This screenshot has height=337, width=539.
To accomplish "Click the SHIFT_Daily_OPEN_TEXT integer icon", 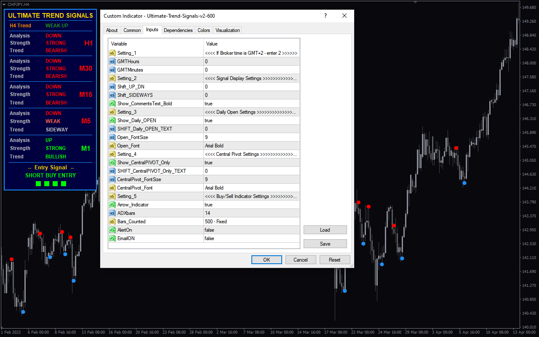I will click(112, 129).
